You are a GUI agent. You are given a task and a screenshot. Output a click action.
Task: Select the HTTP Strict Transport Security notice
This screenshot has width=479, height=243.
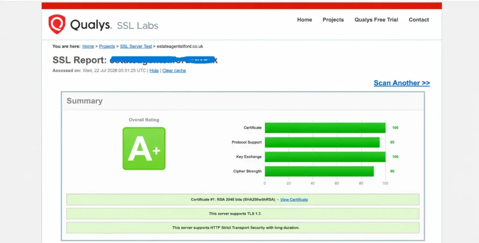click(x=243, y=228)
